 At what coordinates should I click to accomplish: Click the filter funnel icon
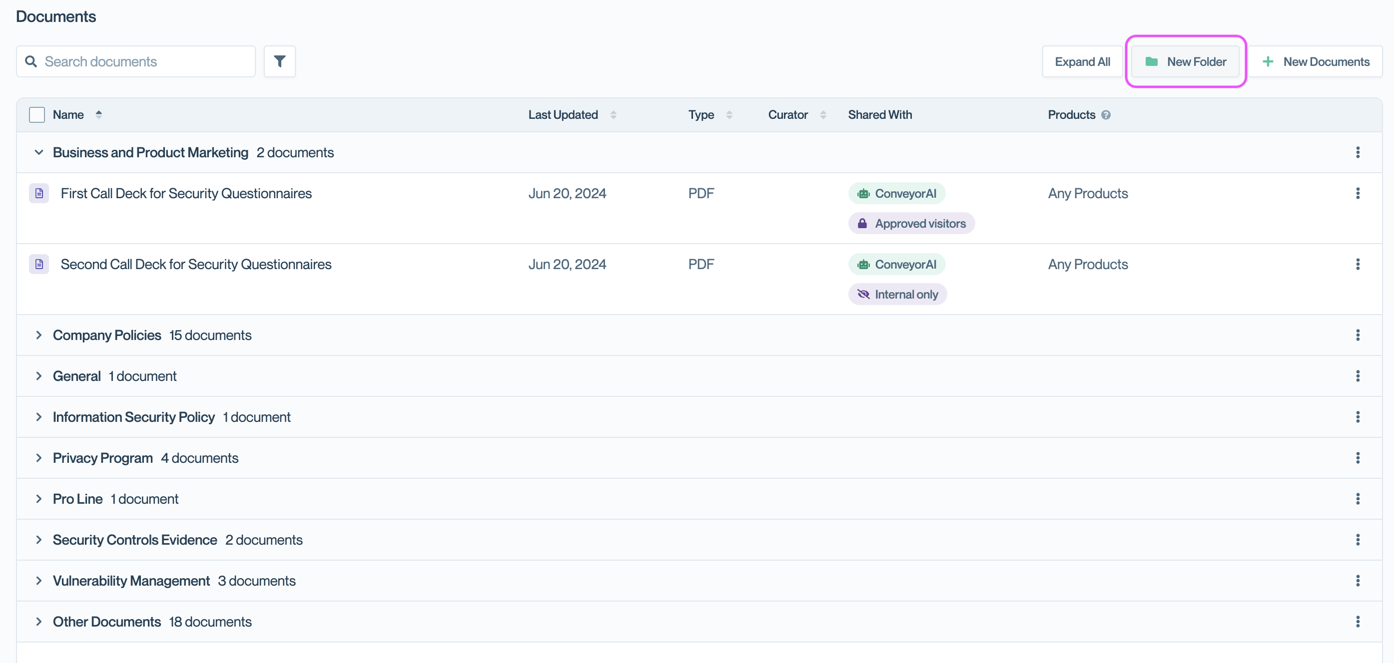click(279, 61)
